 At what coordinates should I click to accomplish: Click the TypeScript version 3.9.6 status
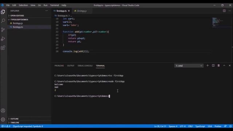pos(210,126)
